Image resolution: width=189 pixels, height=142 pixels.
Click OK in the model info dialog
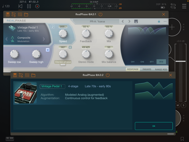pyautogui.click(x=154, y=126)
